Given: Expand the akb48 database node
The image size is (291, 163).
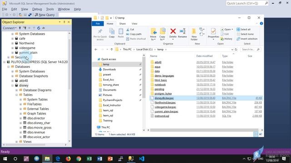Looking at the screenshot, I should click(12, 81).
